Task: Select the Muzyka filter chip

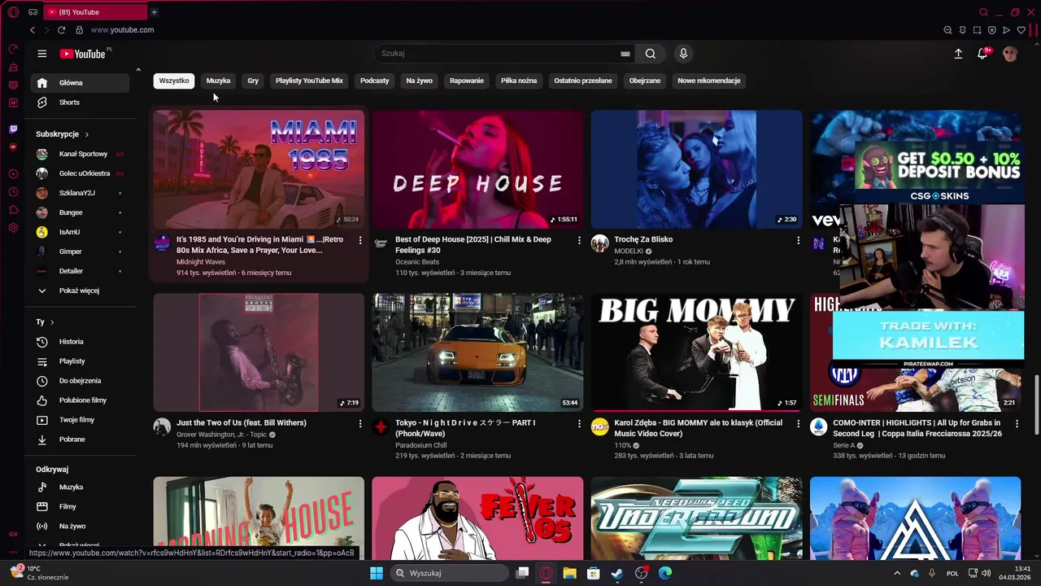Action: [218, 81]
